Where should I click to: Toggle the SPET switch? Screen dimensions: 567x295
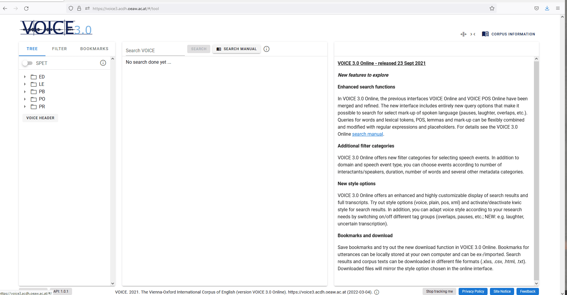pyautogui.click(x=27, y=63)
